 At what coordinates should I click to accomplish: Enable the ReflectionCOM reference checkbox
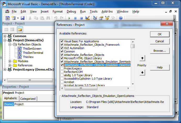62,72
